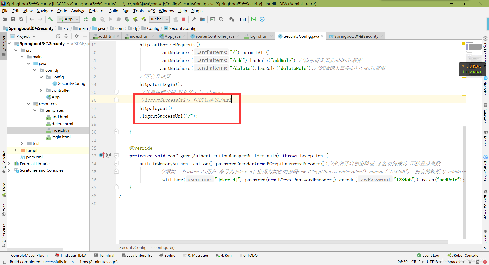Switch to the add.html editor tab
The width and height of the screenshot is (489, 265).
(x=106, y=36)
